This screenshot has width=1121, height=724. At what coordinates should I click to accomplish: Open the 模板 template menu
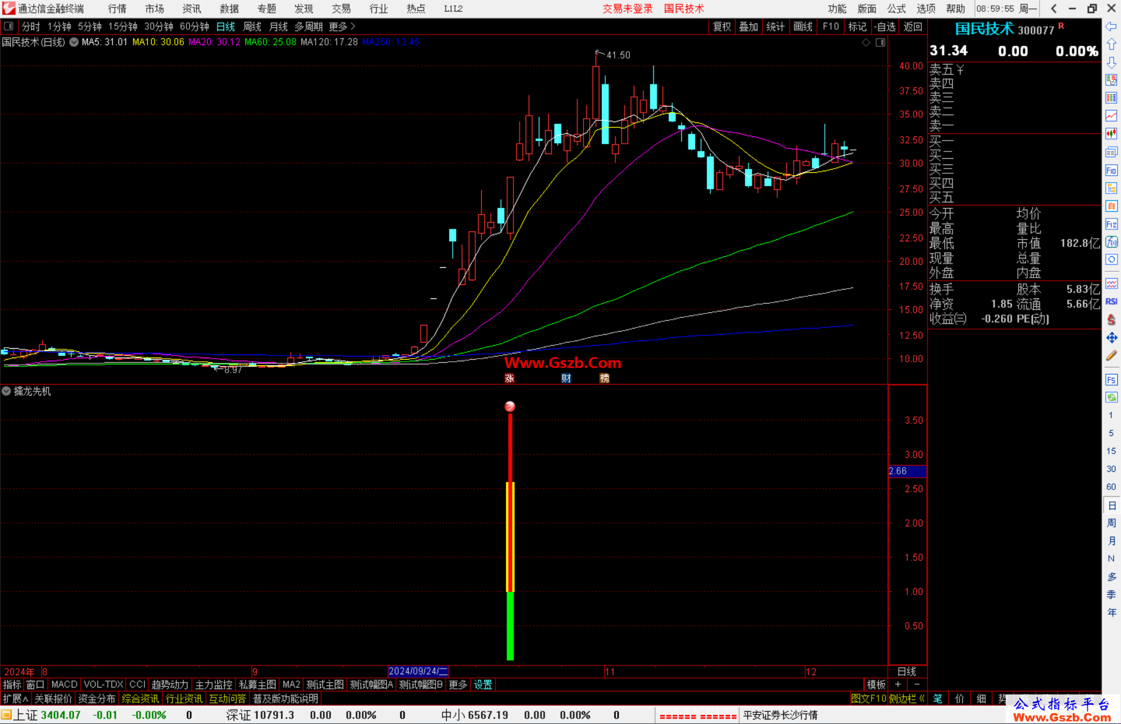[x=876, y=685]
